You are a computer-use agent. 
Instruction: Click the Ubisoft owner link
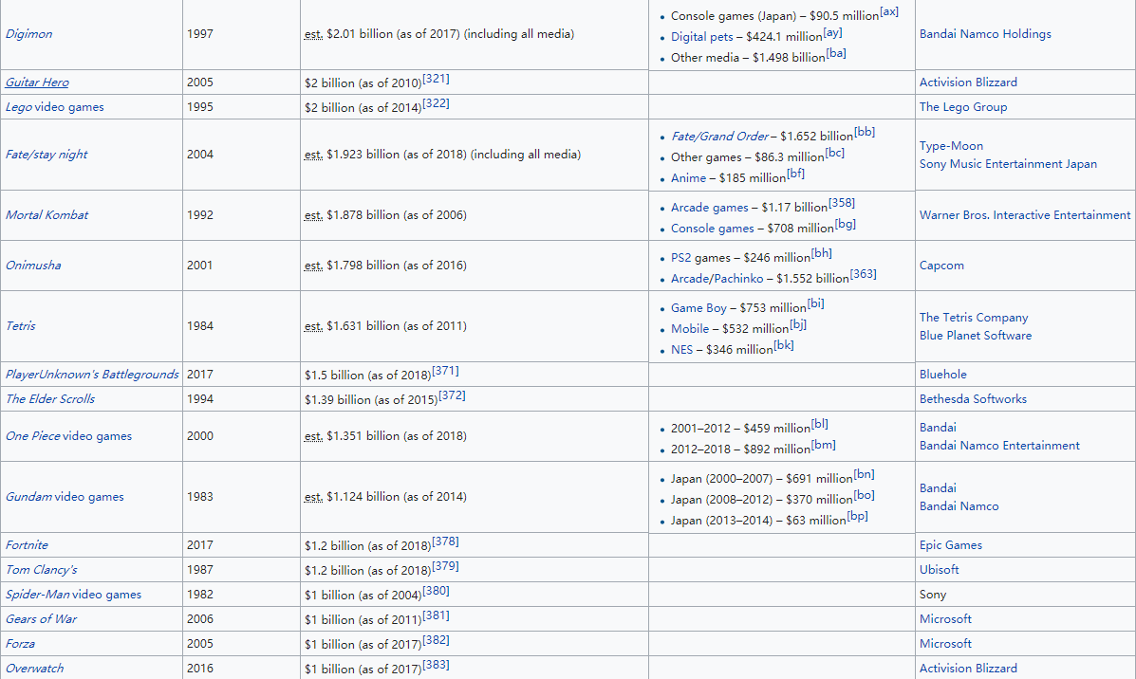coord(939,570)
